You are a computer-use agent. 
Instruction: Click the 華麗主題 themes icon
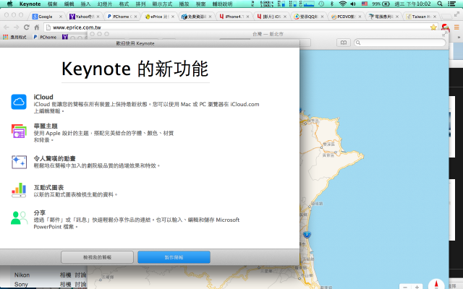[x=19, y=131]
